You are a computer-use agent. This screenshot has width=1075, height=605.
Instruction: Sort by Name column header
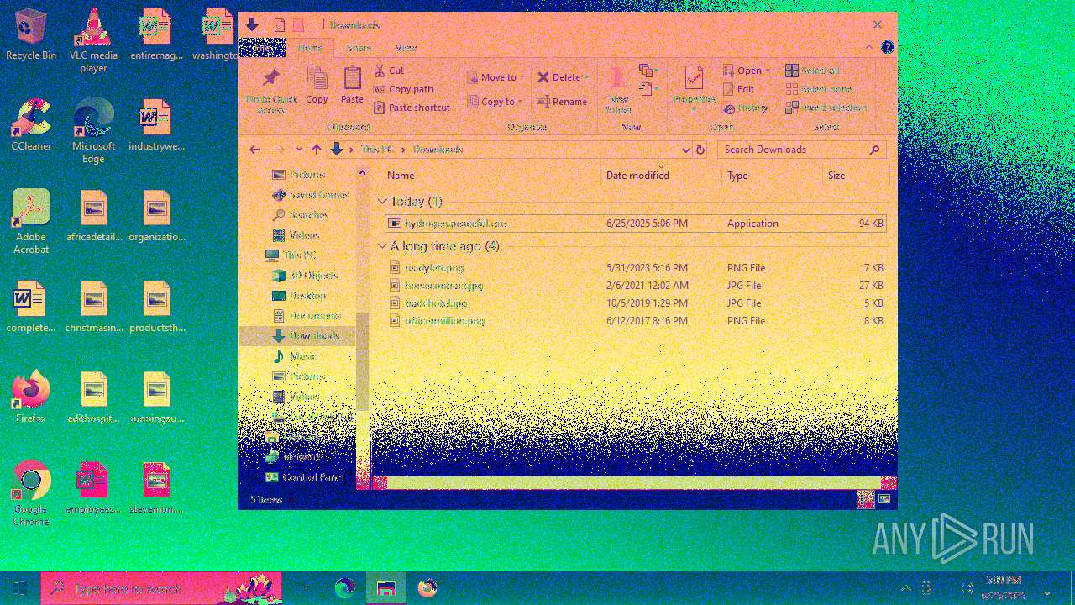(x=492, y=176)
